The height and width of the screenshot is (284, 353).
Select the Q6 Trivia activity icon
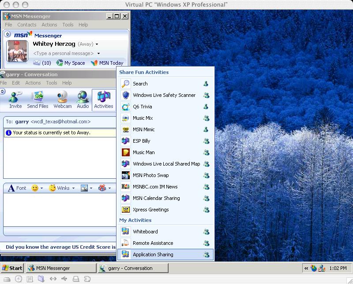coord(126,107)
